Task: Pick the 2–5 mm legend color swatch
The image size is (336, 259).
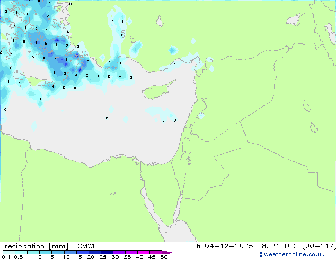Action: click(x=46, y=252)
